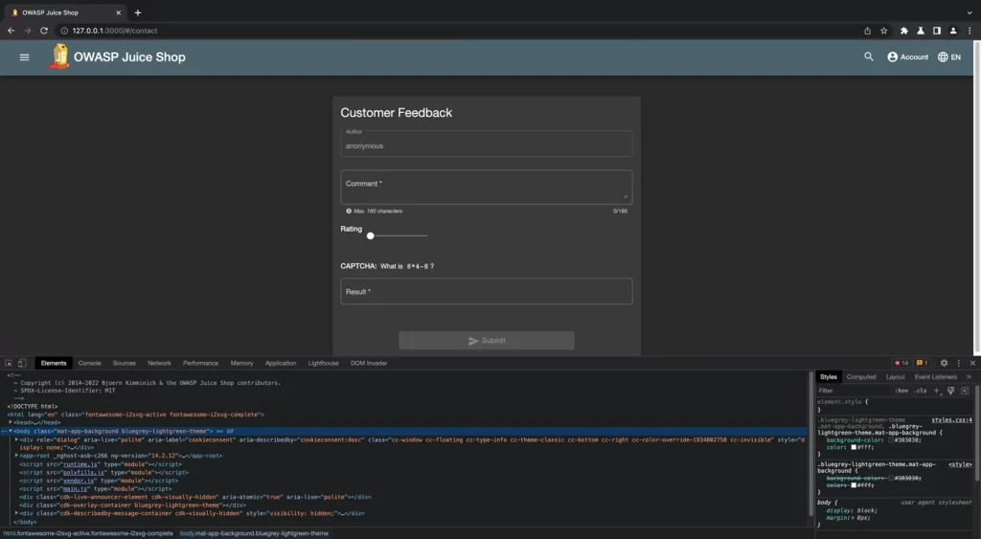The width and height of the screenshot is (981, 539).
Task: Close the DevTools panel
Action: [x=972, y=363]
